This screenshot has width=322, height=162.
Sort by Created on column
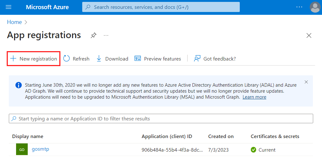coord(221,136)
